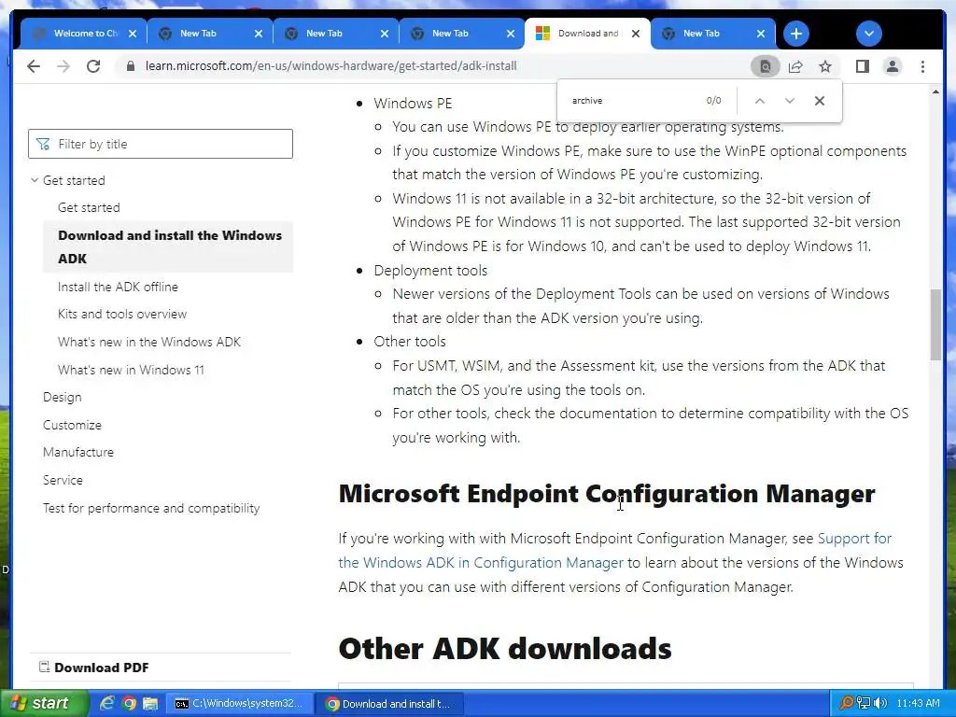Close the Welcome to Chrome tab

[133, 34]
